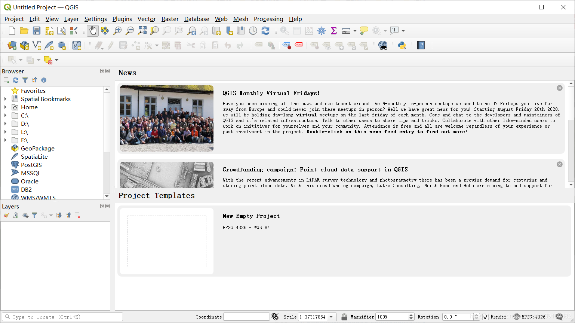Screen dimensions: 575x323
Task: Open the Processing Toolbox gear icon
Action: (322, 31)
